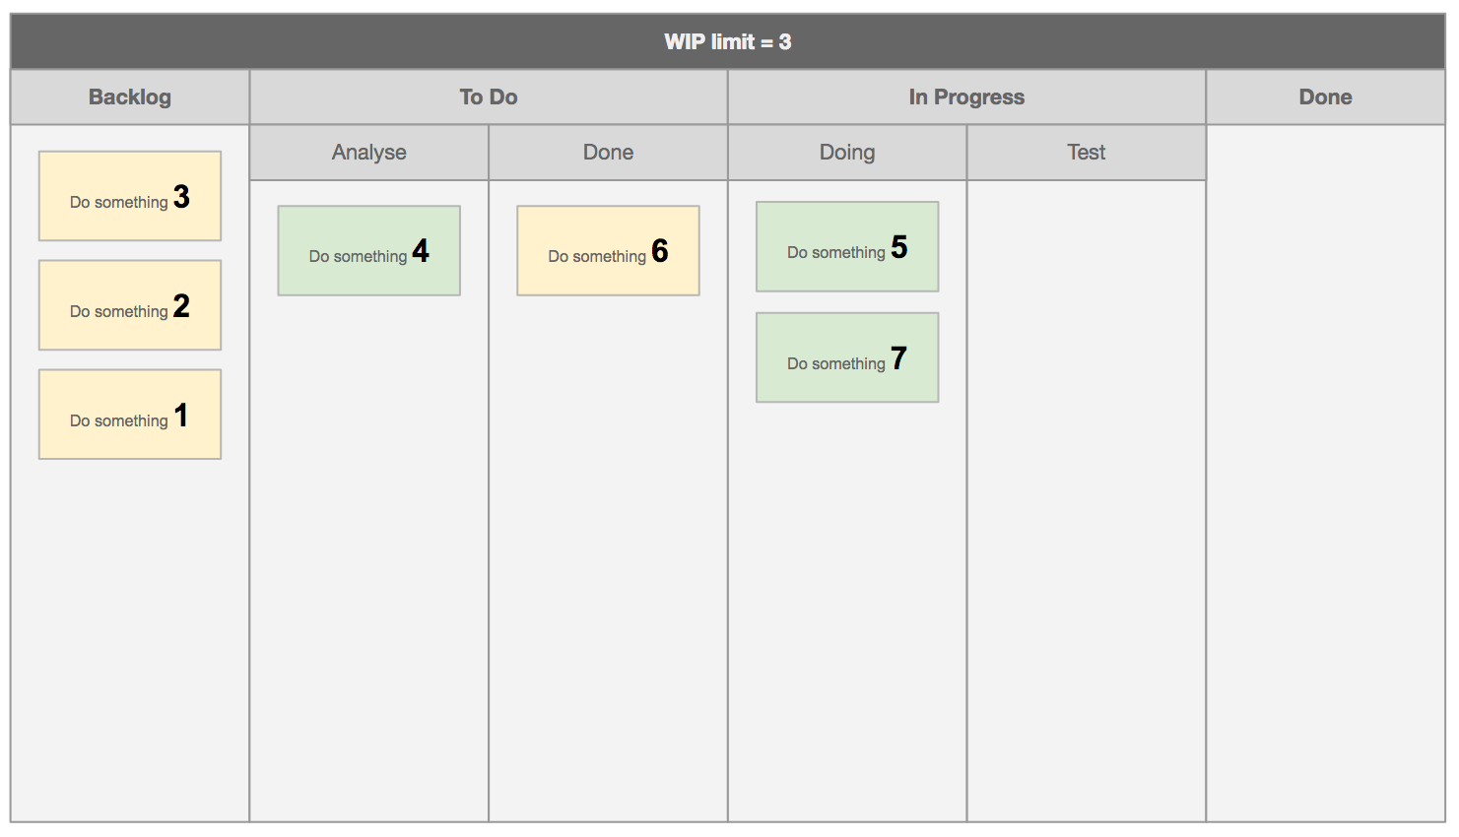Viewport: 1459px width, 837px height.
Task: Pick the Do something 5 card in Doing
Action: (x=847, y=247)
